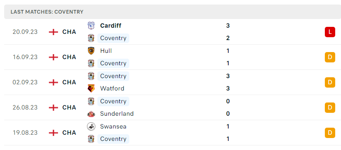Image resolution: width=341 pixels, height=150 pixels.
Task: Click the Watford club crest icon
Action: coord(91,88)
